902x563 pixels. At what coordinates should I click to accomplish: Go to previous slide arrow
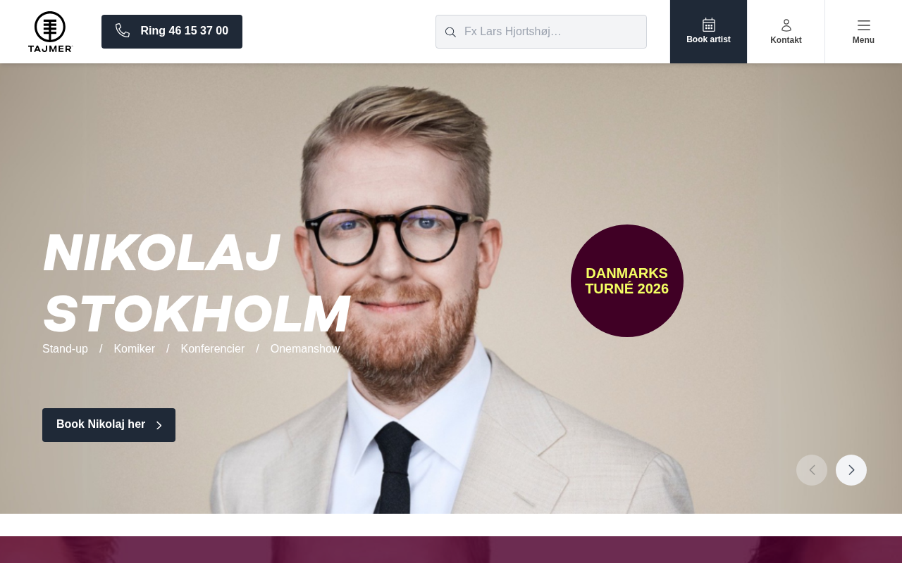click(812, 470)
